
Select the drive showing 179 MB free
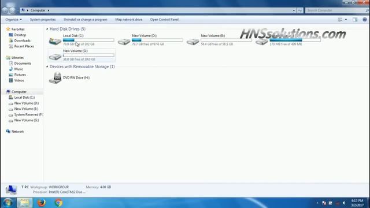point(262,42)
